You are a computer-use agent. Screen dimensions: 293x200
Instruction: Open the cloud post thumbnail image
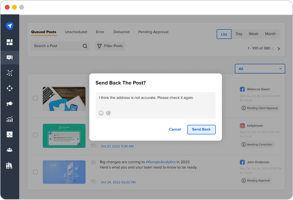64,172
